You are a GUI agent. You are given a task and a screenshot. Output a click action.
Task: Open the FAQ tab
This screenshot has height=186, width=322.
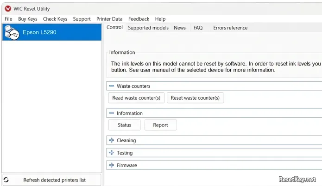coord(198,28)
